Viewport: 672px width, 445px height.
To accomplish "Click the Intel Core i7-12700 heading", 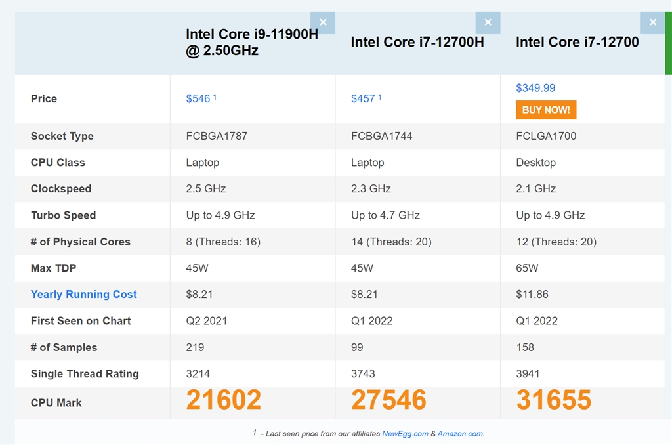I will [577, 42].
